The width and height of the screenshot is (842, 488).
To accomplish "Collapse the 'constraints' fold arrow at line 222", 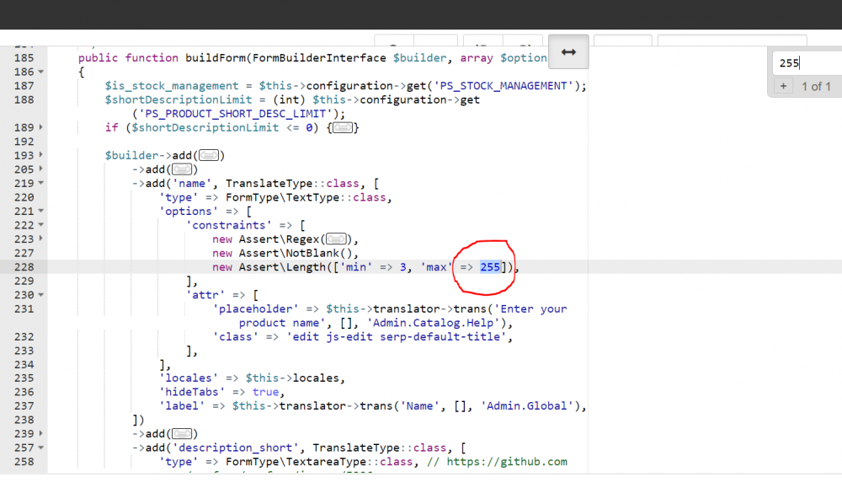I will [40, 225].
